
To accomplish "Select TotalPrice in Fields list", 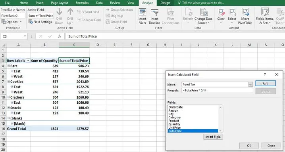I will click(x=193, y=131).
